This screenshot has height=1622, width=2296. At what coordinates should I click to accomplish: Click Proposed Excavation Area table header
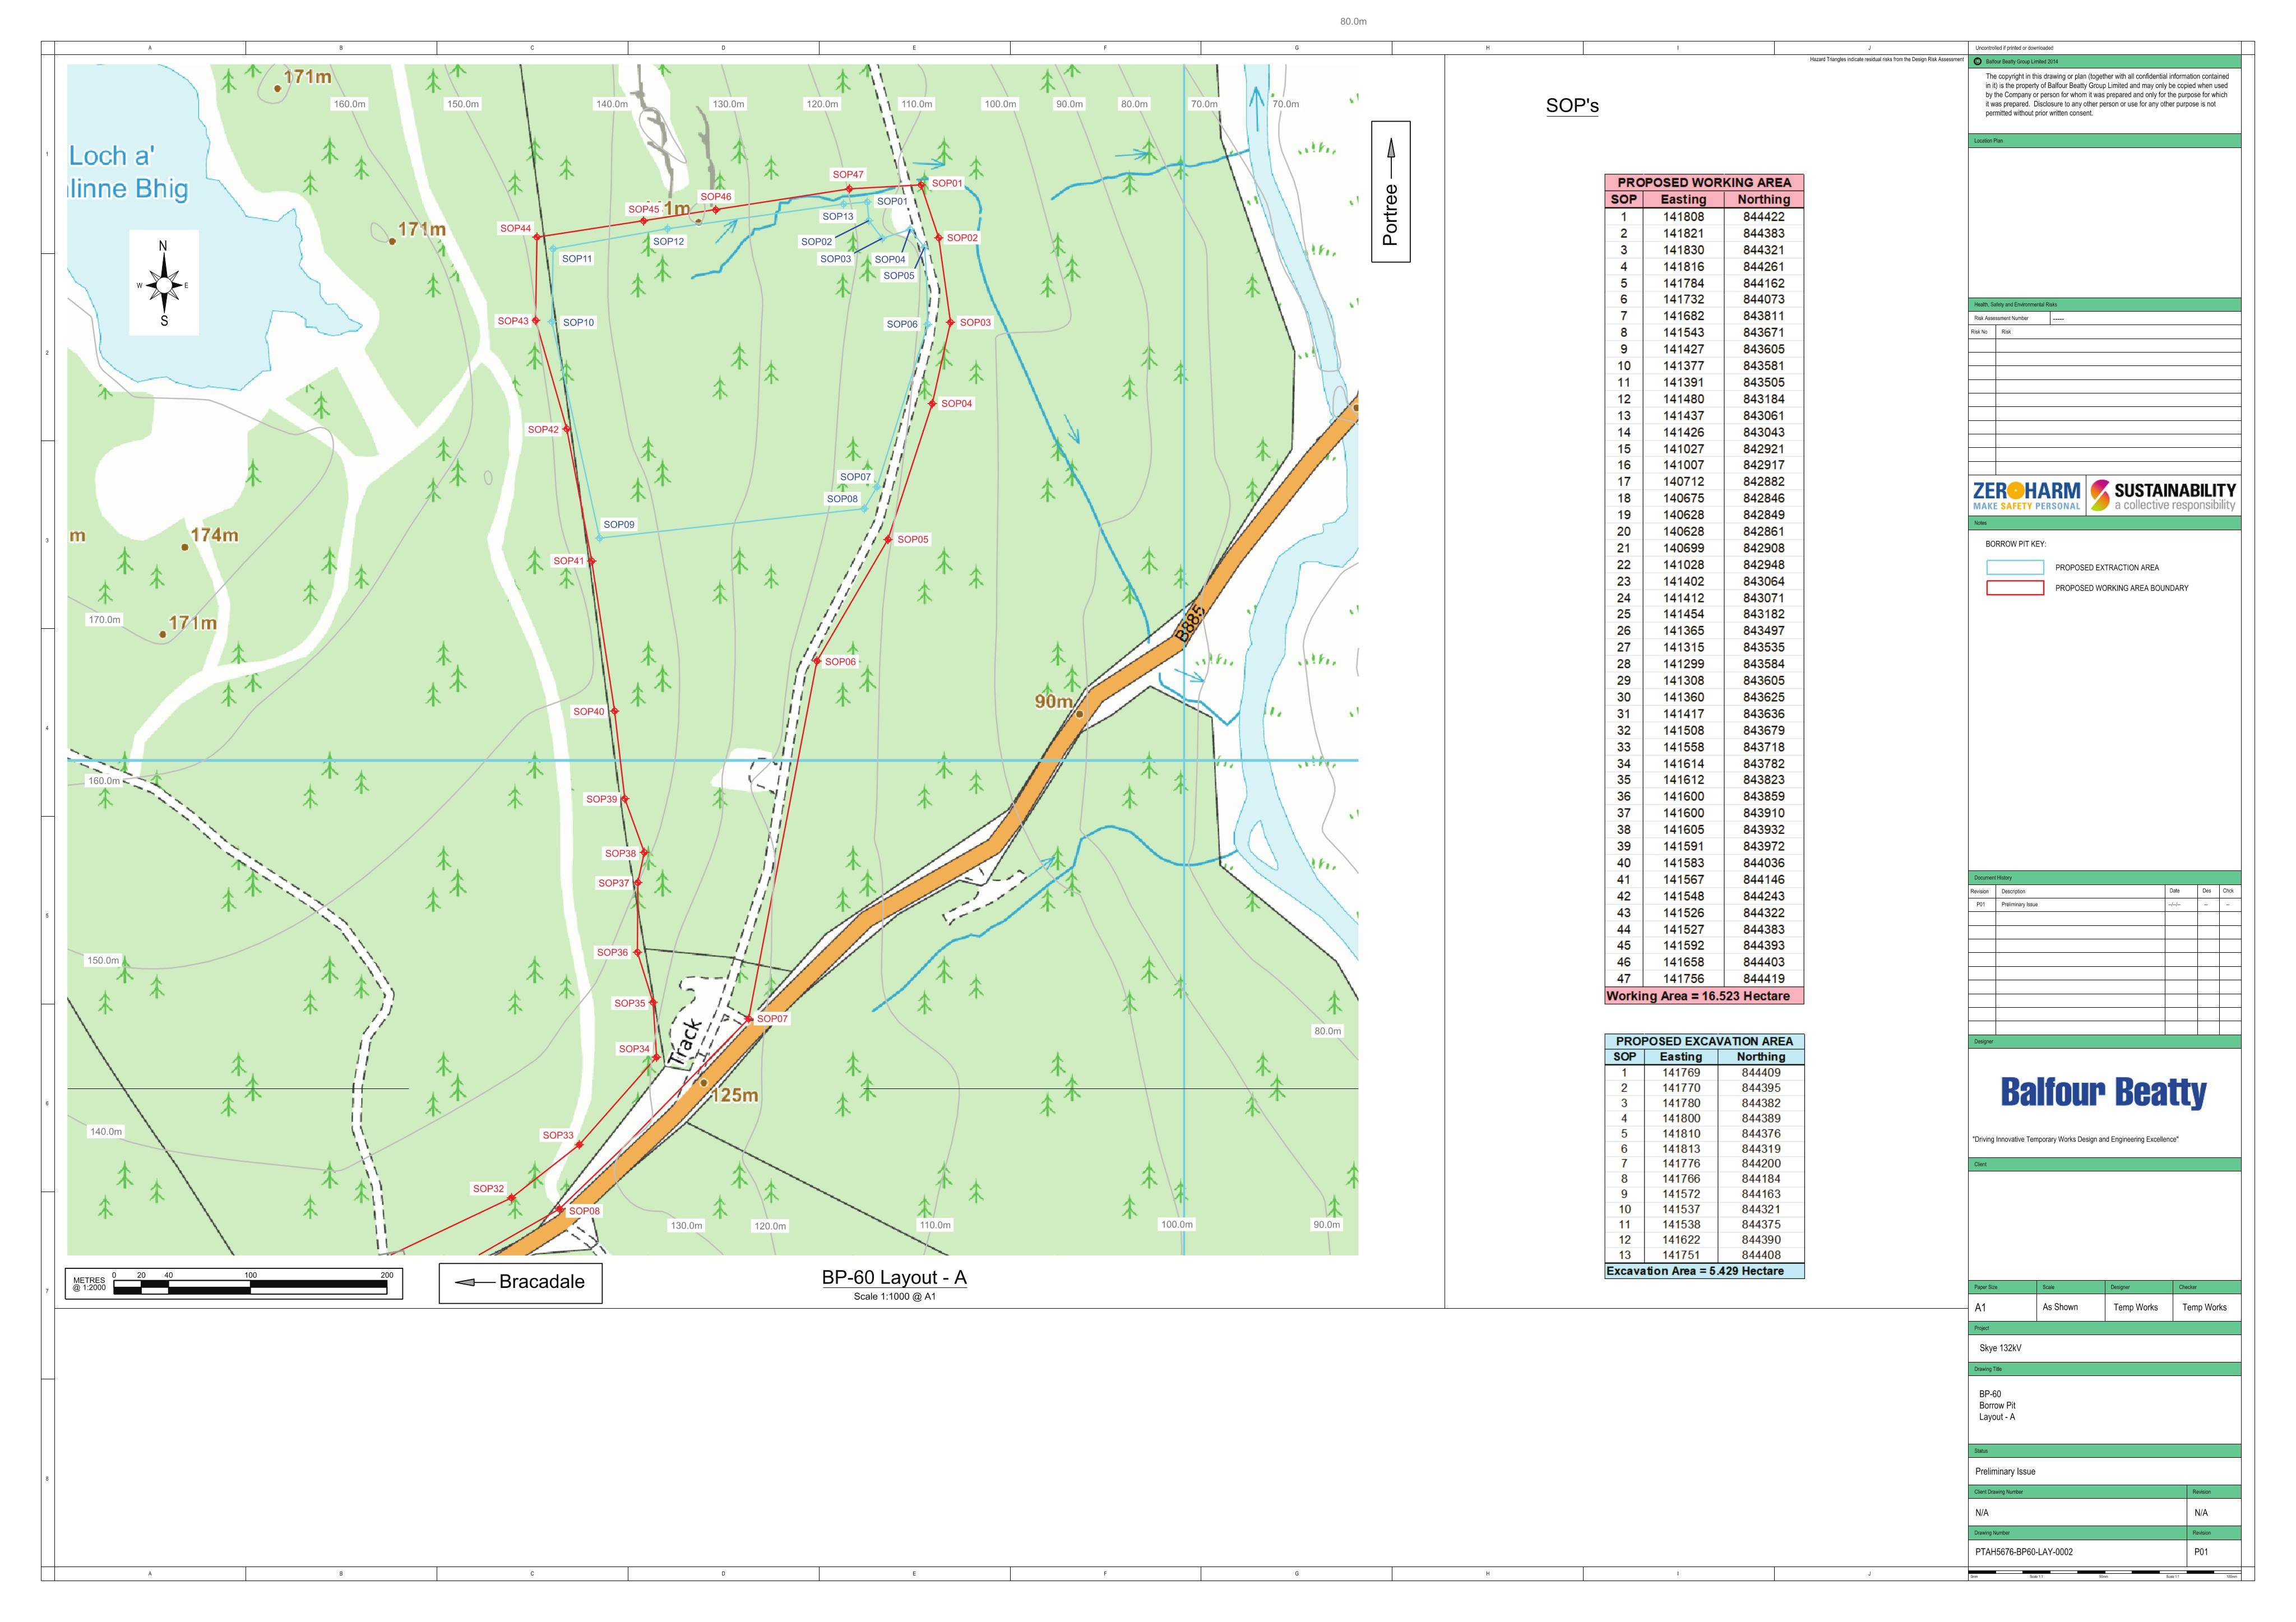point(1704,1041)
